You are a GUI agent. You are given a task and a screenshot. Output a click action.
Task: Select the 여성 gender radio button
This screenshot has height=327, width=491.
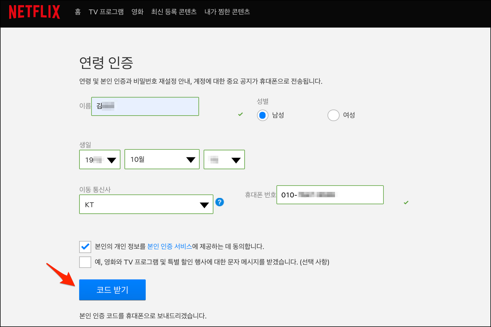(x=333, y=115)
